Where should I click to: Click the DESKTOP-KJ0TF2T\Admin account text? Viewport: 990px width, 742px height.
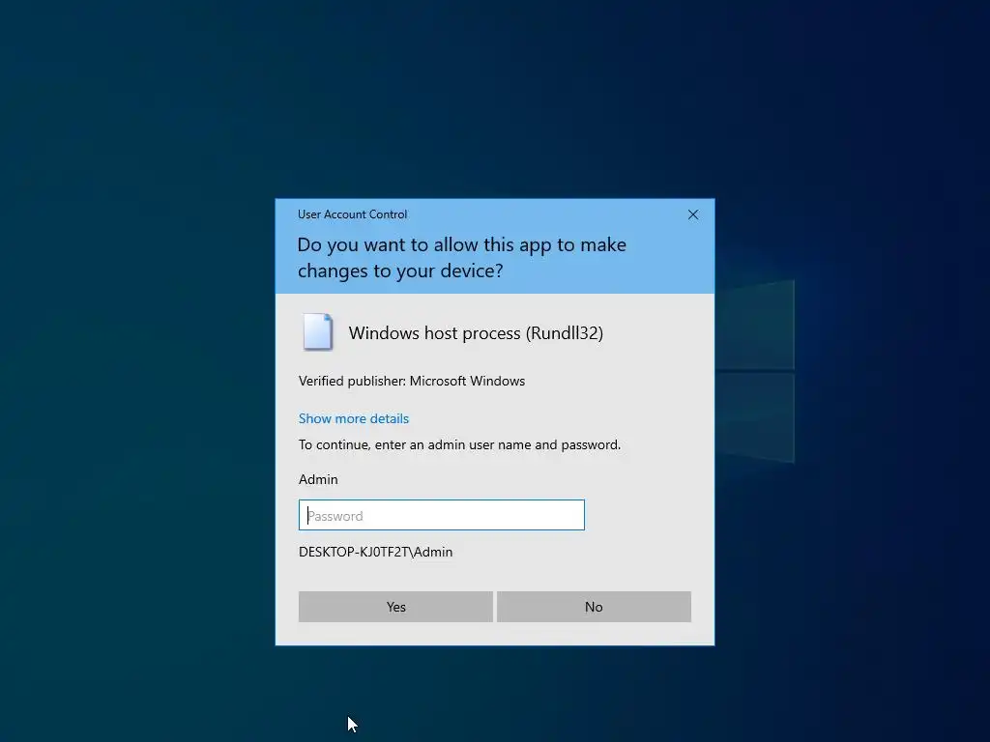point(376,552)
